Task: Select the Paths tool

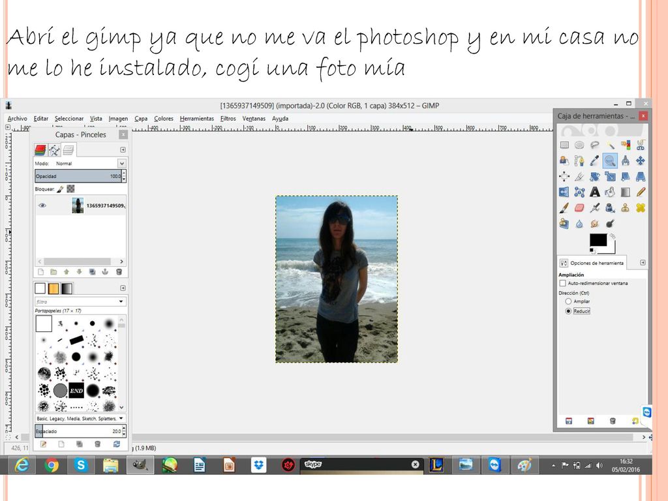Action: [579, 160]
